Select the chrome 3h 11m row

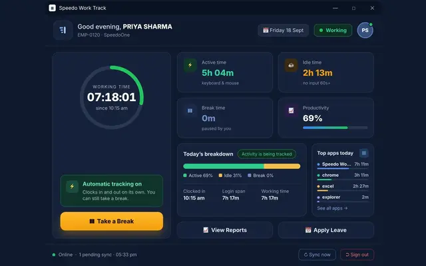(x=343, y=176)
